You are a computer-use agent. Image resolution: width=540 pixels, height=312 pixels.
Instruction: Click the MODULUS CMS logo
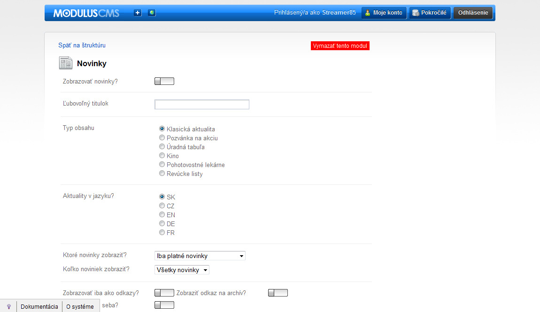tap(86, 13)
